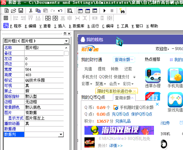Click the 宽度 value field showing 564
The height and width of the screenshot is (150, 183).
coord(44,69)
